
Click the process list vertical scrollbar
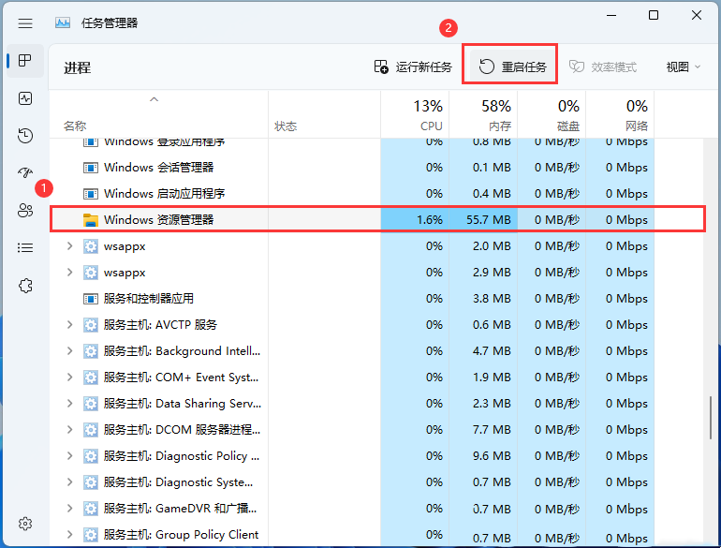tap(711, 418)
